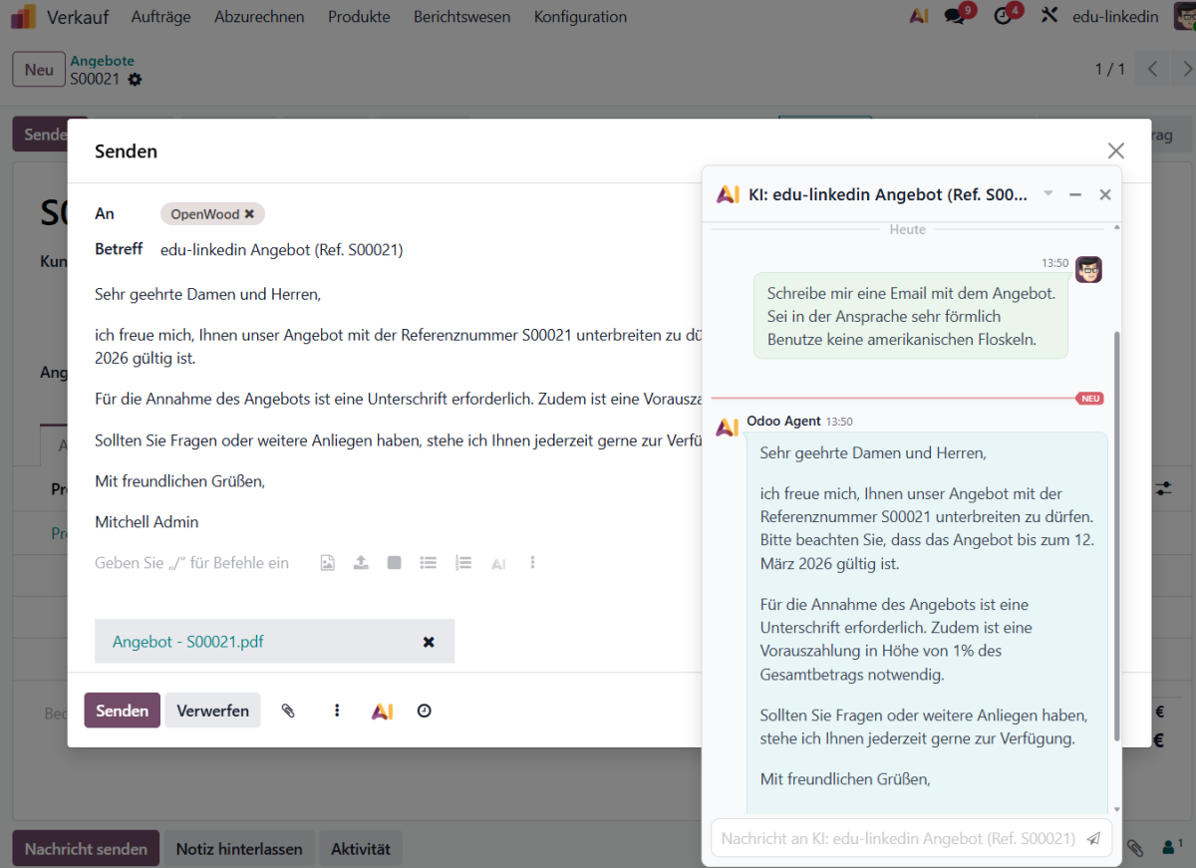
Task: Open the gear menu next to S00021
Action: coord(135,80)
